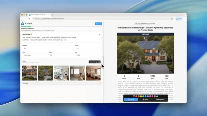Bookmark page with the star icon
207x116 pixels.
point(172,19)
